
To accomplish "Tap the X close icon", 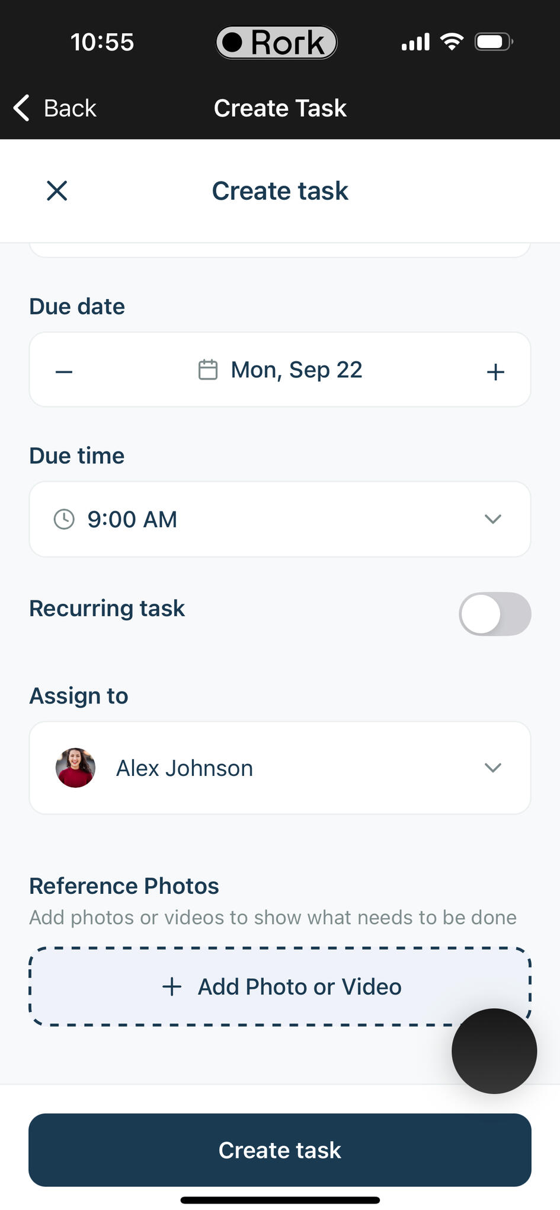I will point(57,191).
